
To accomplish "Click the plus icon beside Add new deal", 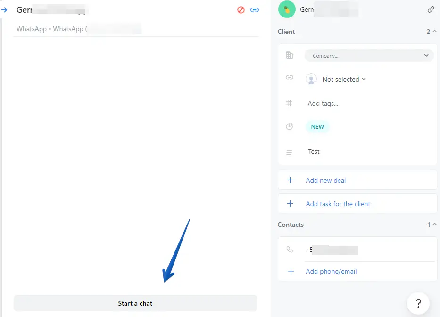I will click(291, 180).
